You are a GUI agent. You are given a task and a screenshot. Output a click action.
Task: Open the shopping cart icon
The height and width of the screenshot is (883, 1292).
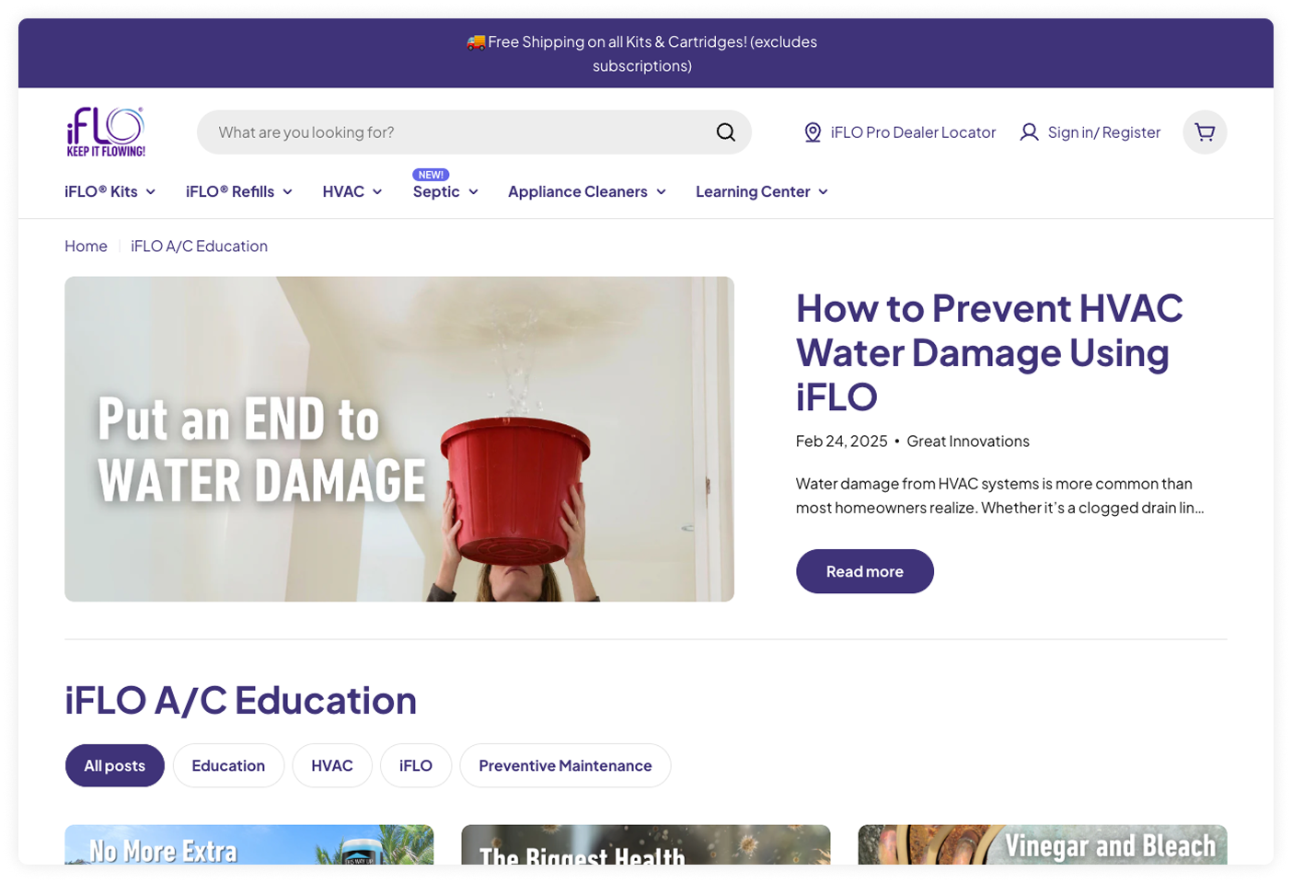point(1205,132)
